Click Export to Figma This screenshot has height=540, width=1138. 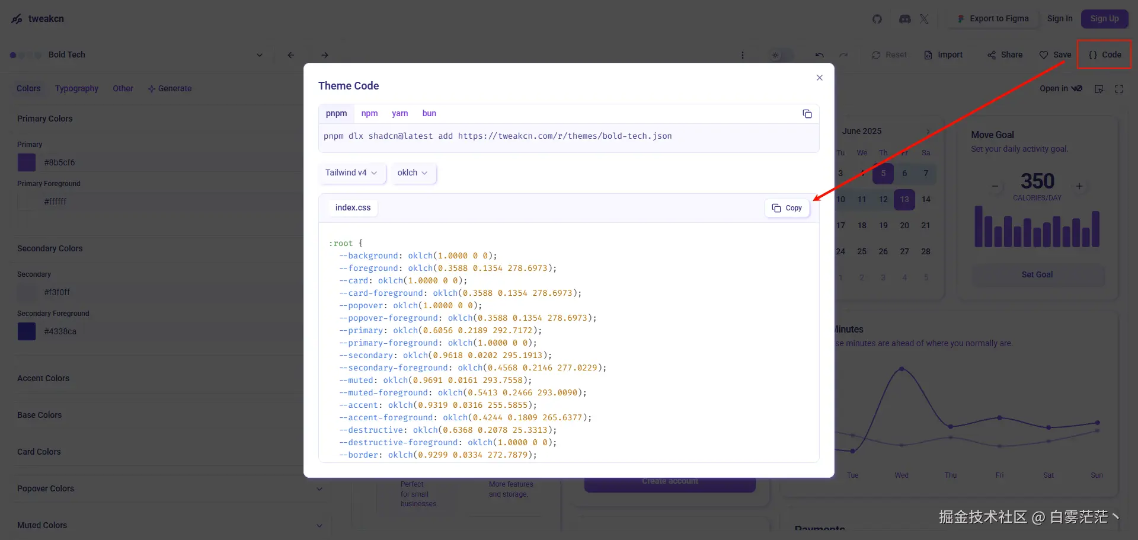pos(993,19)
